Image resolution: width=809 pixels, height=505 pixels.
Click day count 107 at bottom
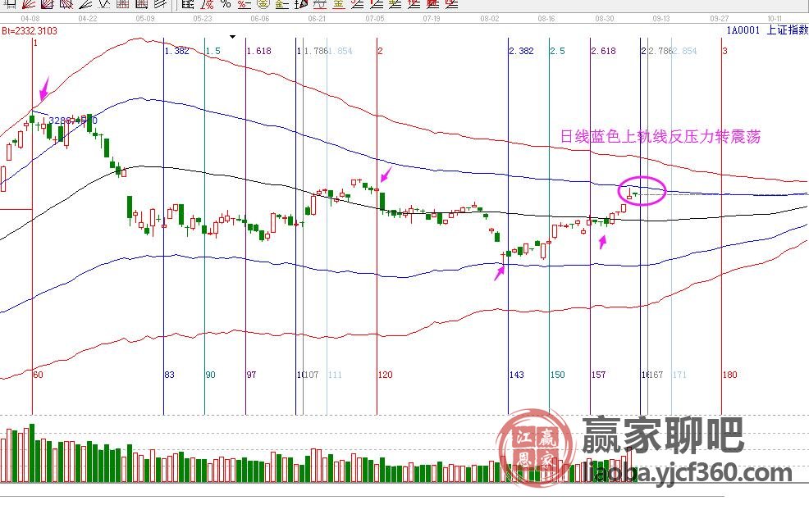point(311,375)
